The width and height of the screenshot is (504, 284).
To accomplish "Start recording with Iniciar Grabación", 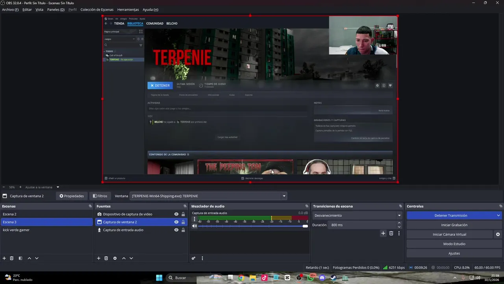I will [x=454, y=225].
